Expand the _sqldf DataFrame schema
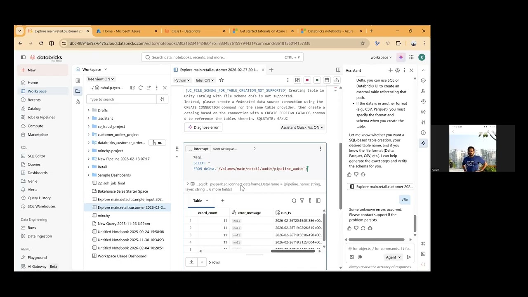 [x=188, y=184]
